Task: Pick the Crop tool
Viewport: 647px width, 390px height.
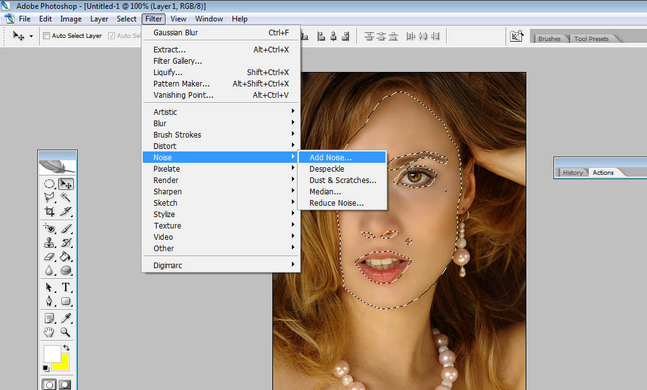Action: tap(49, 211)
